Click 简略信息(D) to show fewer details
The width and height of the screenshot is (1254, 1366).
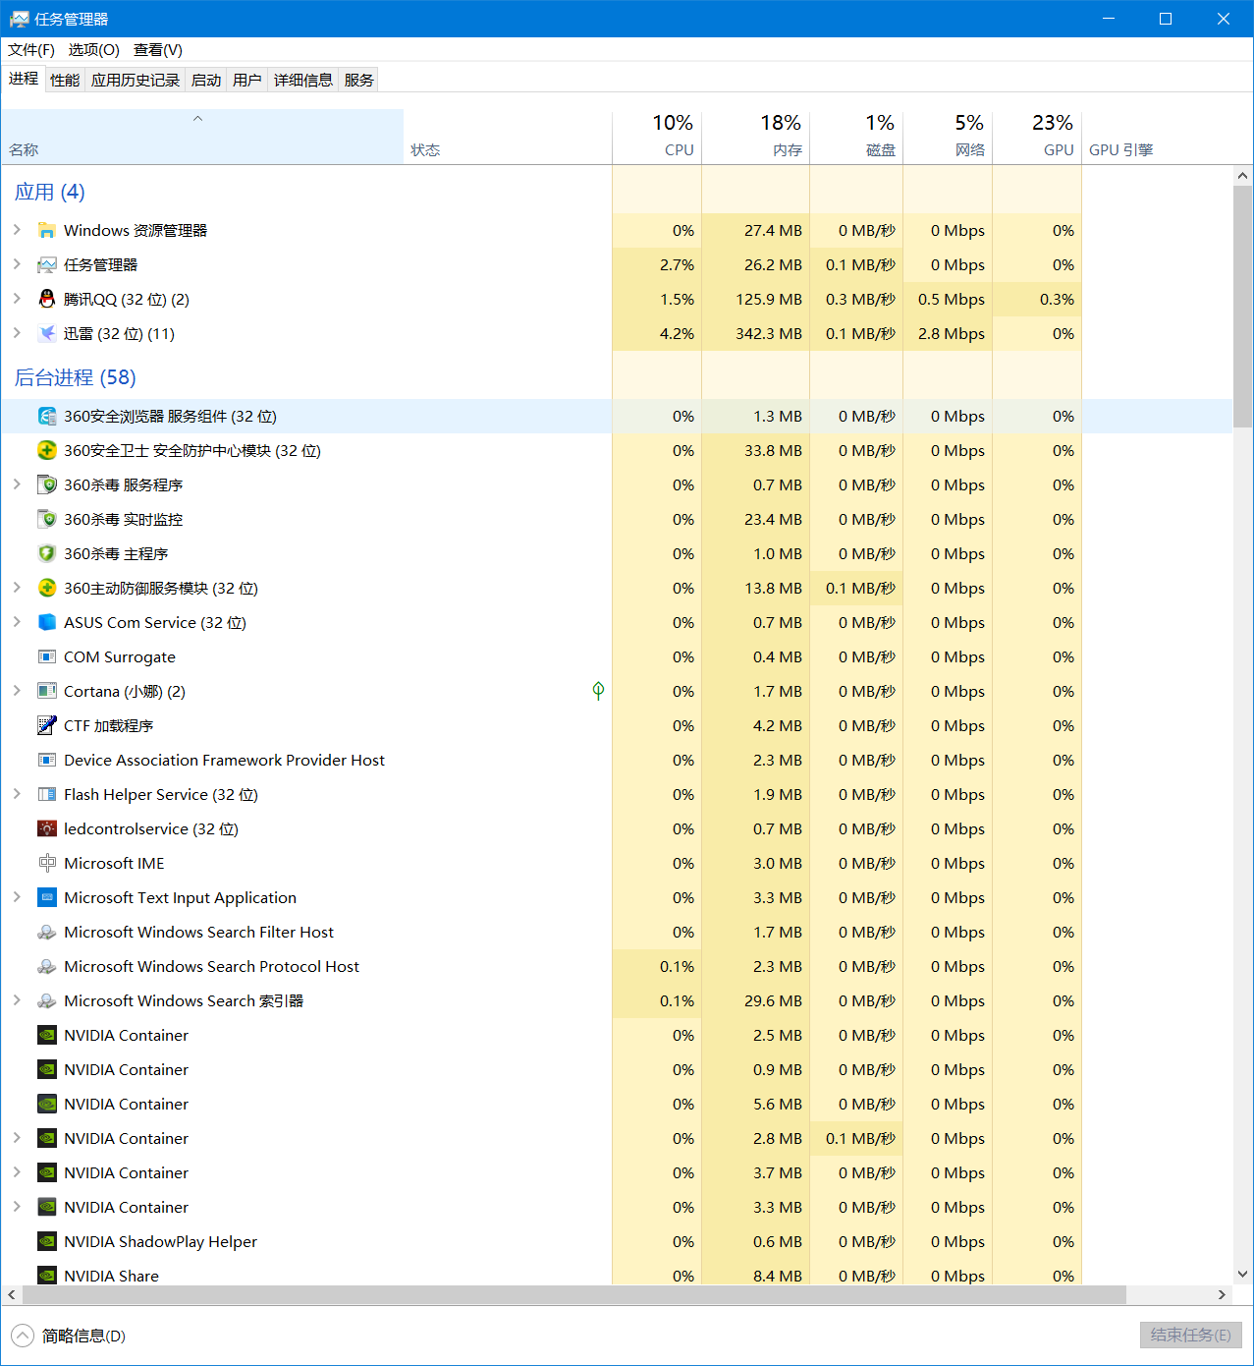tap(70, 1336)
